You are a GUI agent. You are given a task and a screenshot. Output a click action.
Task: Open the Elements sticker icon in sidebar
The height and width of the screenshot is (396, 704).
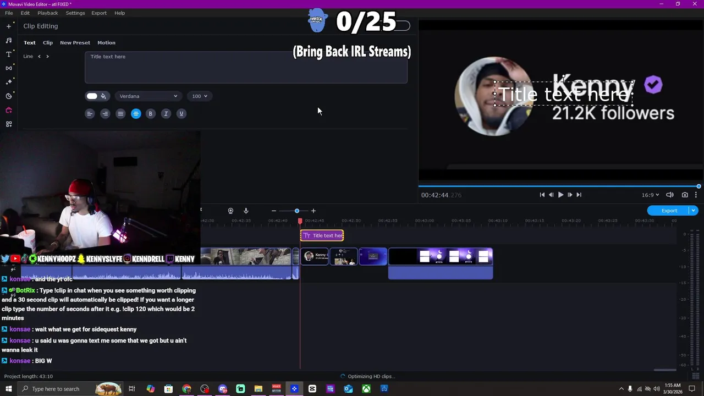pyautogui.click(x=9, y=96)
